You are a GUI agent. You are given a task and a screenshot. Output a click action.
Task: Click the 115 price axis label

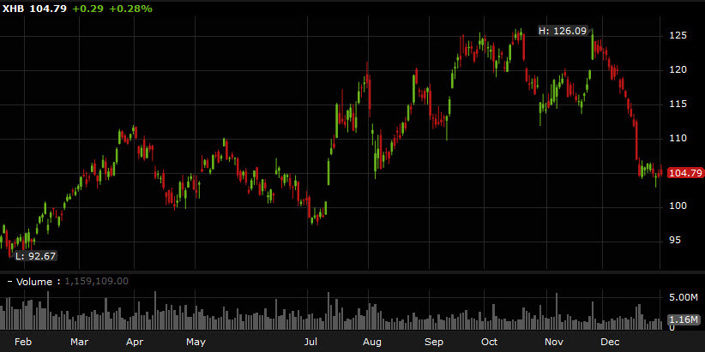[678, 104]
